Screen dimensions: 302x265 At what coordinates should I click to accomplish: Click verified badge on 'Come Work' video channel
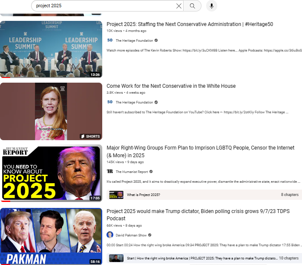[x=156, y=102]
